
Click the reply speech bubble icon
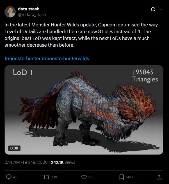(9, 177)
